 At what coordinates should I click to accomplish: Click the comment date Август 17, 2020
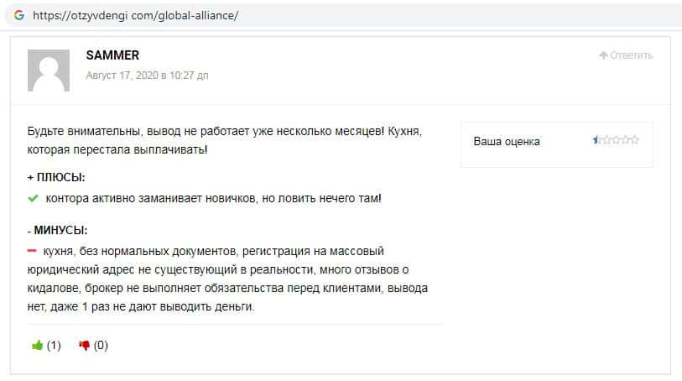pyautogui.click(x=147, y=76)
